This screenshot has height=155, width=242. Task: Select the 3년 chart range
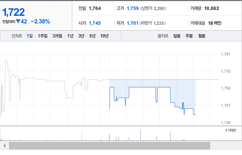tap(81, 36)
